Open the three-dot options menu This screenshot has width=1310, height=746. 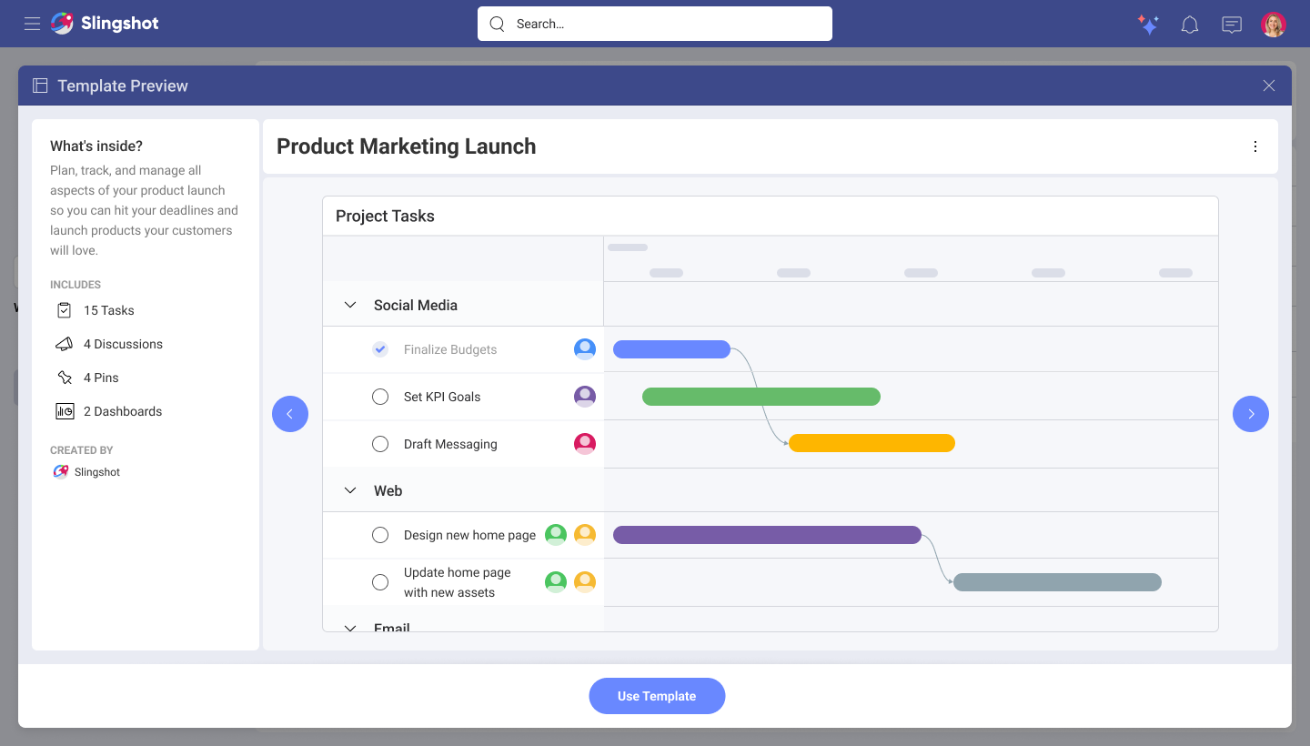(1255, 146)
